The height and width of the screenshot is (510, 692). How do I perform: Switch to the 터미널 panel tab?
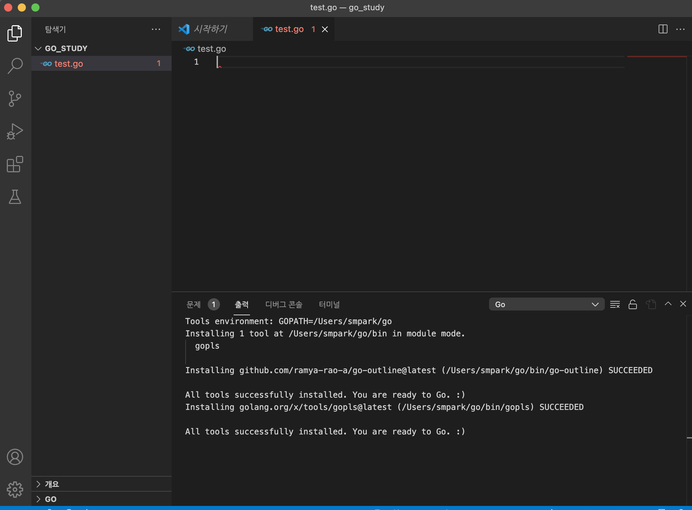click(329, 304)
